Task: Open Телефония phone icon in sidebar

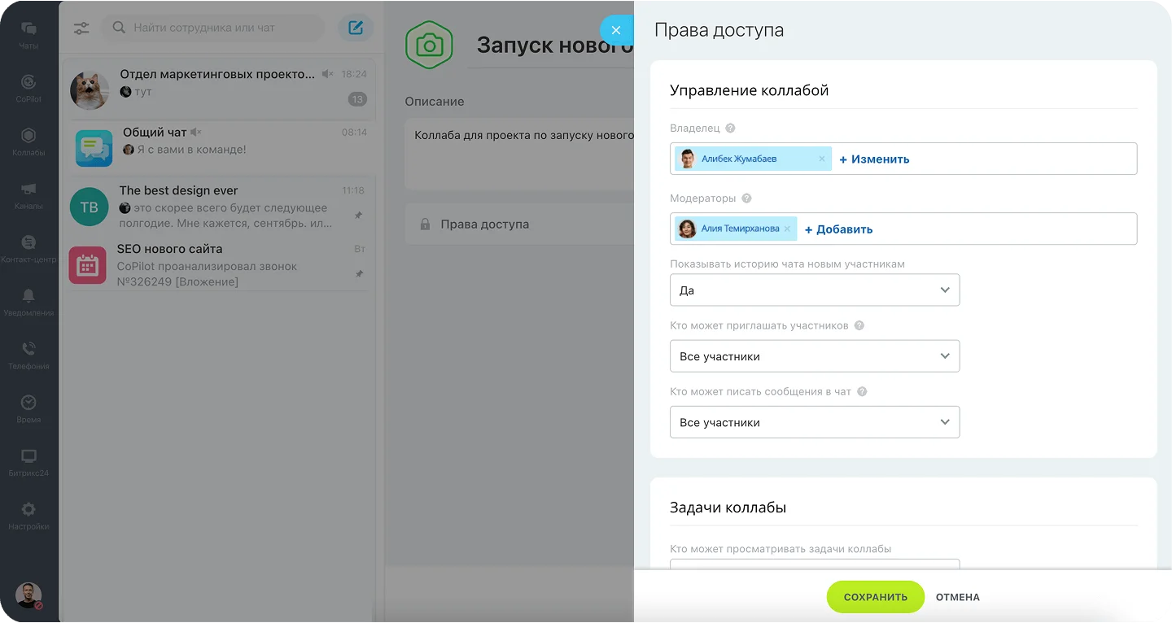Action: [x=28, y=355]
